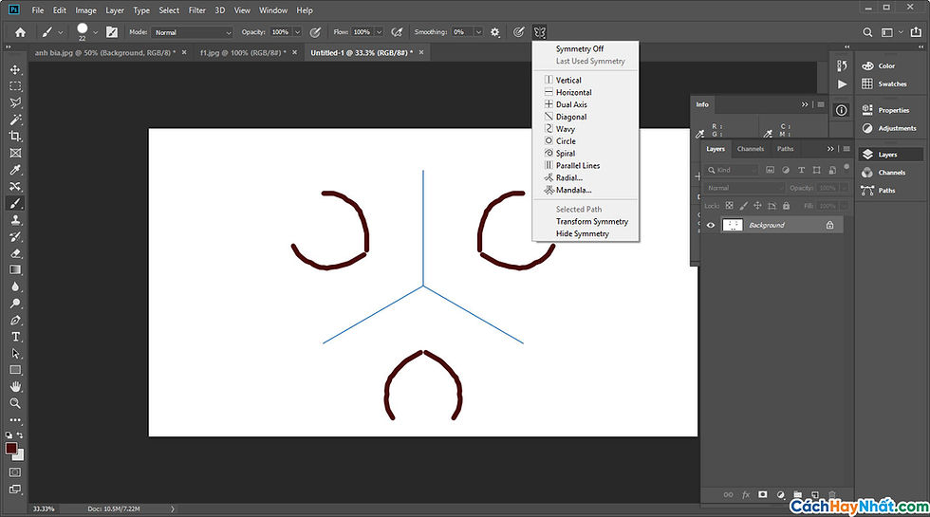Select the Clone Stamp tool
930x517 pixels.
(15, 220)
